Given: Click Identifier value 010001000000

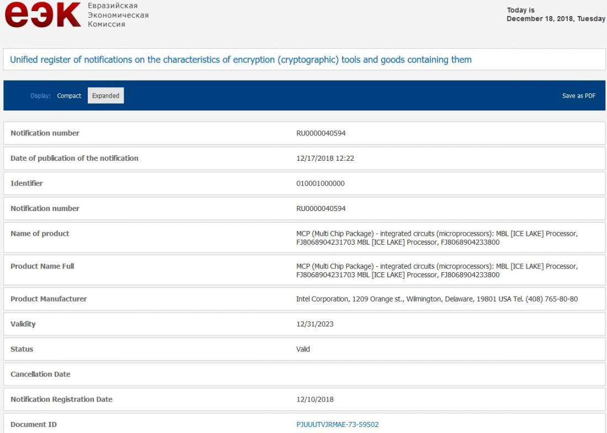Looking at the screenshot, I should click(x=320, y=183).
